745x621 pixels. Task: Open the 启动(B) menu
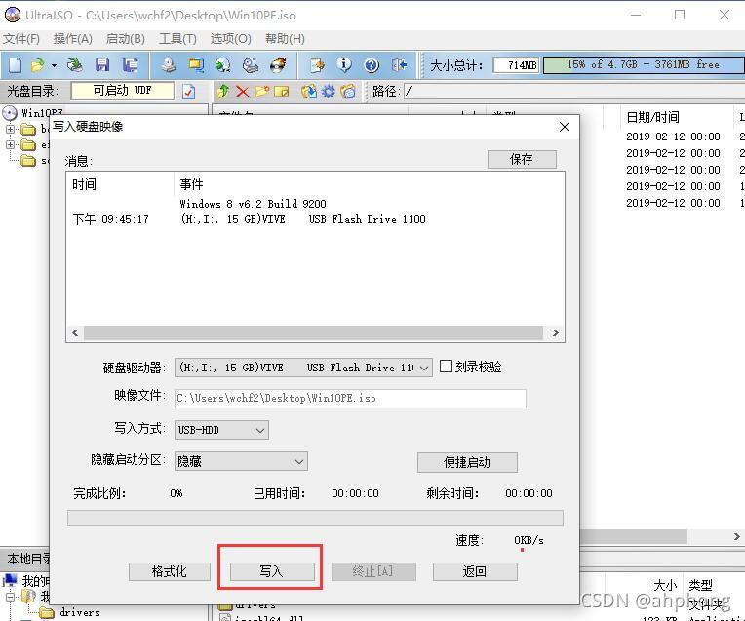coord(126,38)
